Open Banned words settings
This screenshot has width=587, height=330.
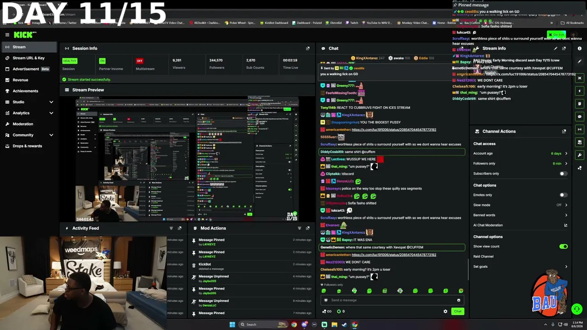pyautogui.click(x=520, y=215)
